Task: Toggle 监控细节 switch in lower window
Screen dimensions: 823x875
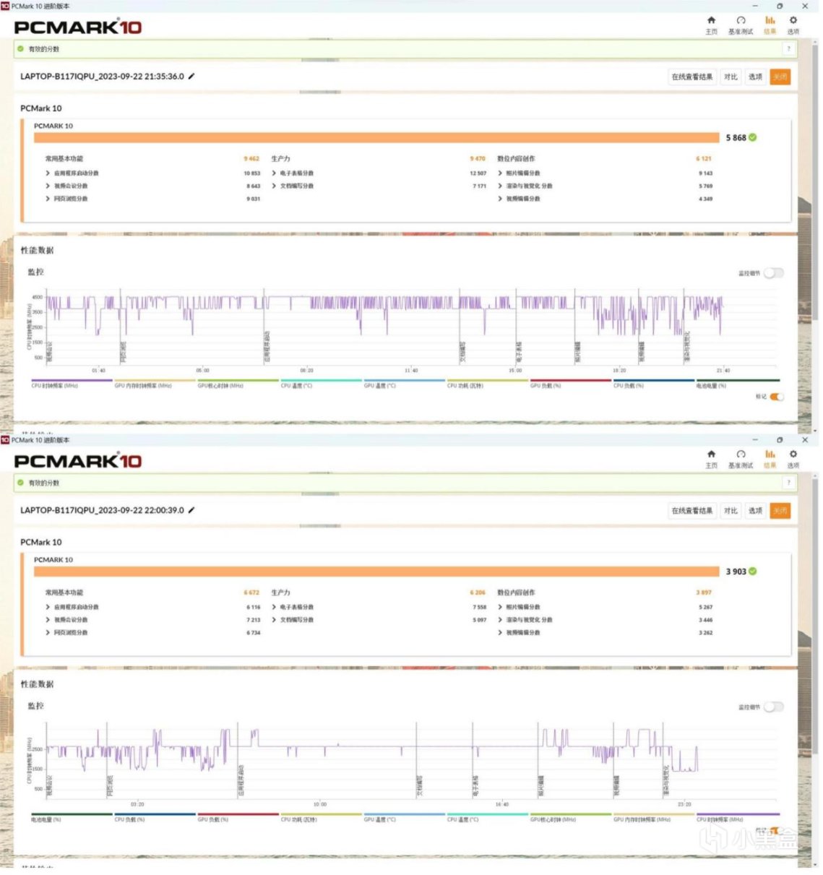Action: pyautogui.click(x=774, y=707)
